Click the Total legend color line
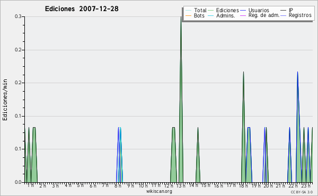 pyautogui.click(x=188, y=11)
